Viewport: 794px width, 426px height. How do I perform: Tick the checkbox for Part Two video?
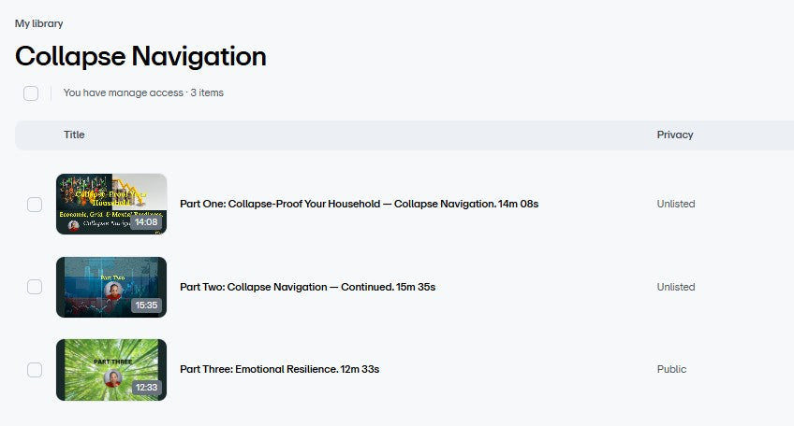35,287
